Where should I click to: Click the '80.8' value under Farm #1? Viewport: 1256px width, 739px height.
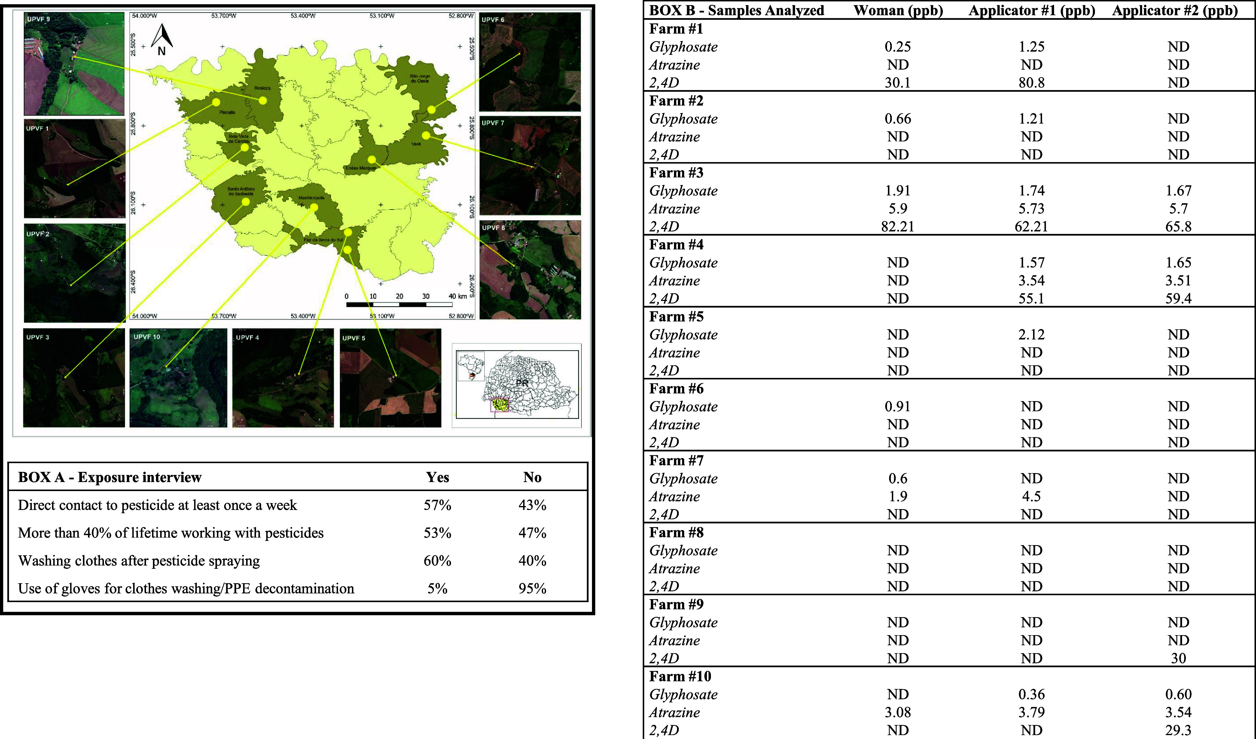[x=1031, y=83]
